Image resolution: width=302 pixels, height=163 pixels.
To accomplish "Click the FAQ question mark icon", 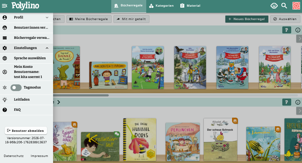I will tap(5, 110).
